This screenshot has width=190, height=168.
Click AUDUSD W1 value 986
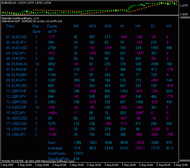coord(169,48)
